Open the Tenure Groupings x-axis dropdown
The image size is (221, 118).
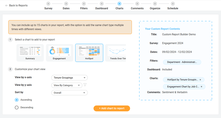pyautogui.click(x=69, y=77)
